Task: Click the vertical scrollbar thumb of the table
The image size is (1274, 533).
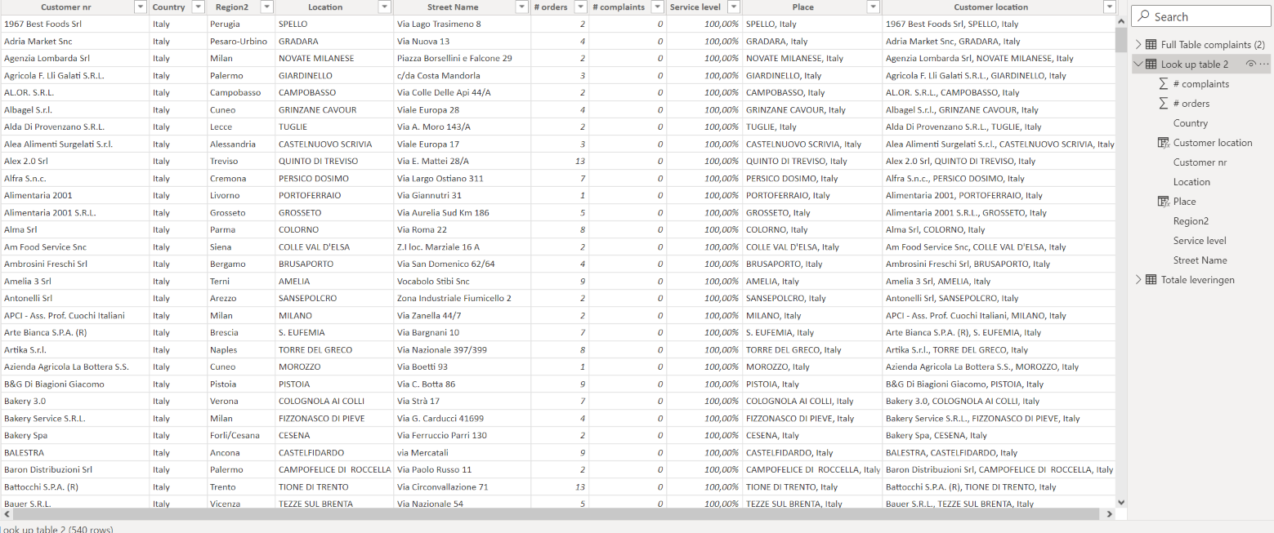Action: (x=1121, y=39)
